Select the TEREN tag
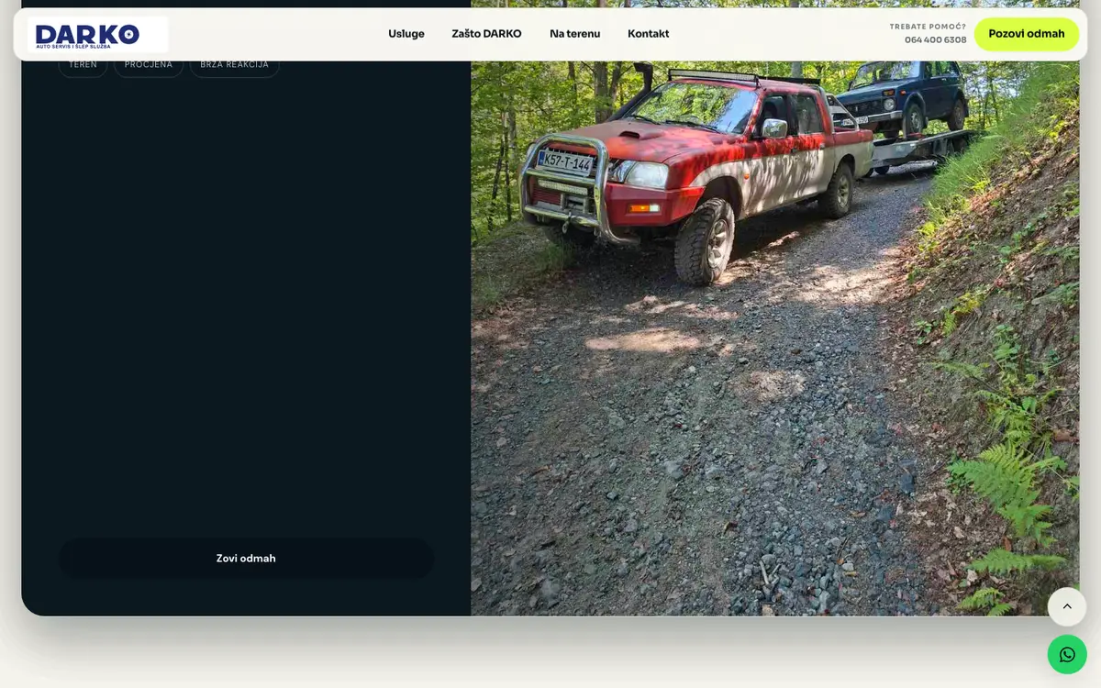 tap(83, 65)
